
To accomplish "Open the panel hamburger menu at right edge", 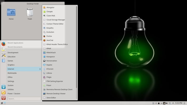I will (x=184, y=103).
